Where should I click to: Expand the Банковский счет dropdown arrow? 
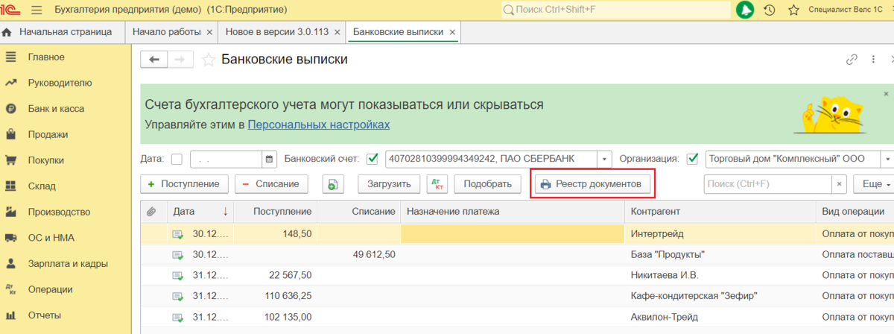point(604,159)
